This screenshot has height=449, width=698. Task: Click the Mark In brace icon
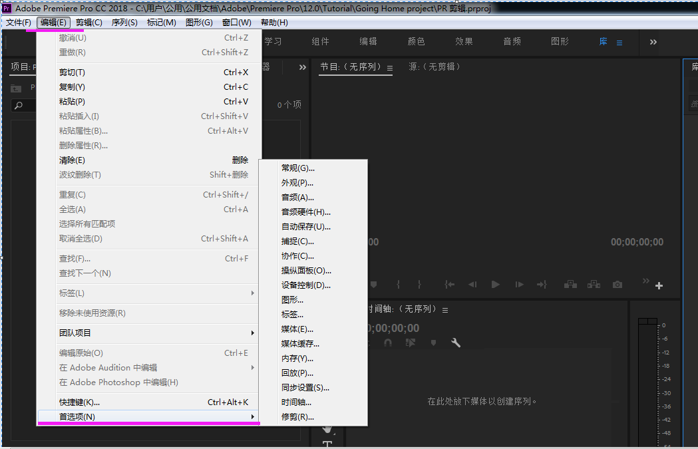click(x=398, y=284)
